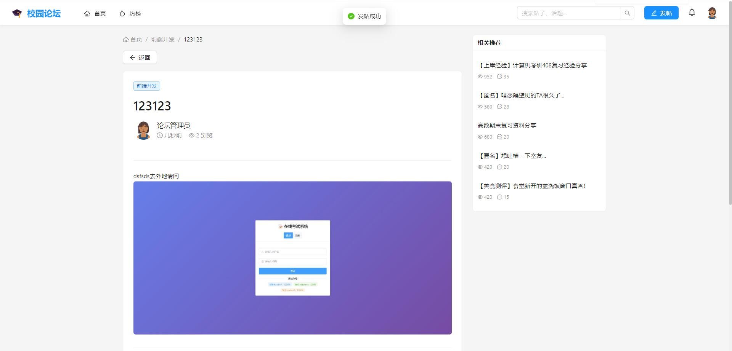Click the 前端开发 category tag
The width and height of the screenshot is (732, 351).
click(146, 86)
